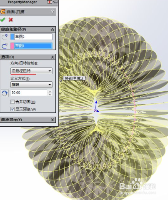Select the 草图1 path field
The width and height of the screenshot is (168, 200).
(x=33, y=46)
